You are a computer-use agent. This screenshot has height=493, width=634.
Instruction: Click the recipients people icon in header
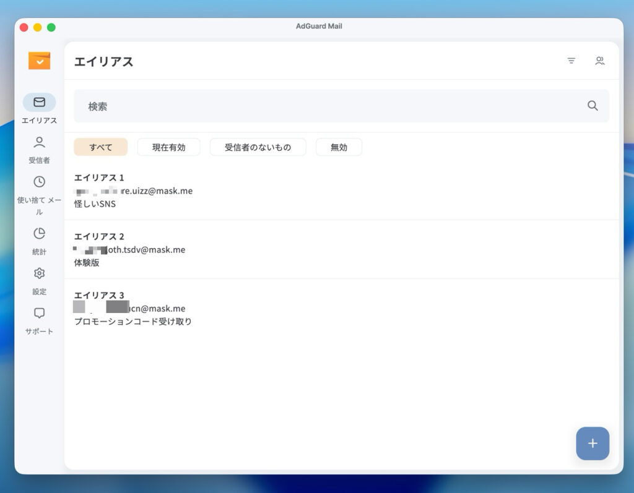click(599, 61)
